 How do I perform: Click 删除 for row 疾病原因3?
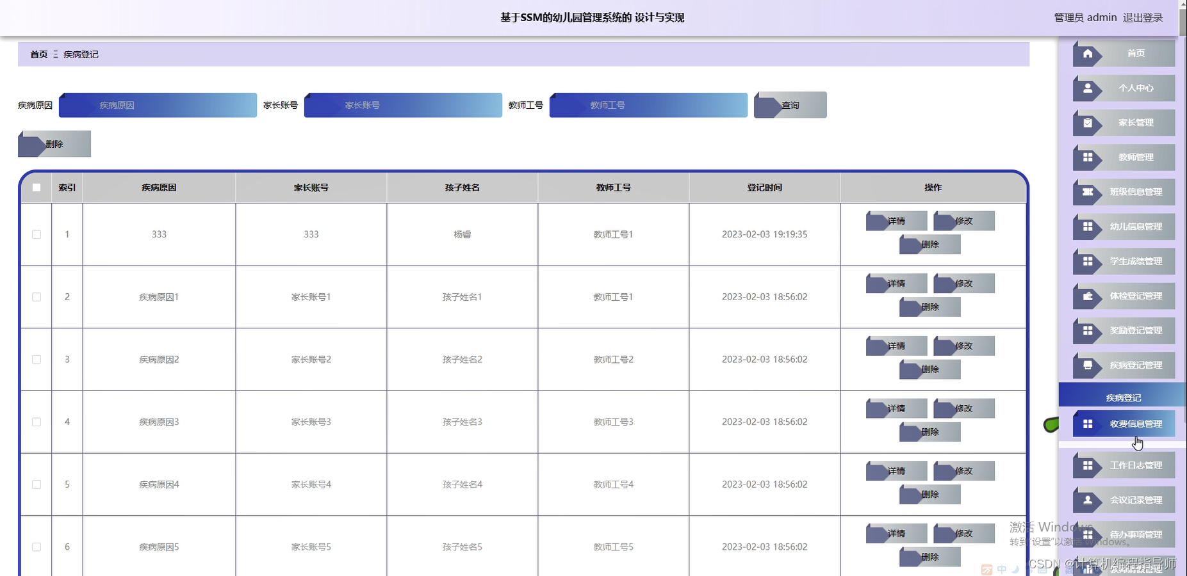930,432
